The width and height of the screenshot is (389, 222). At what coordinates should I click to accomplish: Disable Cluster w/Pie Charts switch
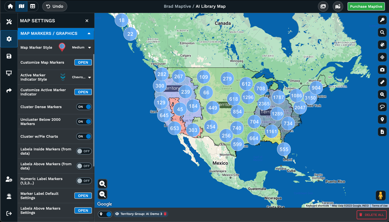click(84, 137)
